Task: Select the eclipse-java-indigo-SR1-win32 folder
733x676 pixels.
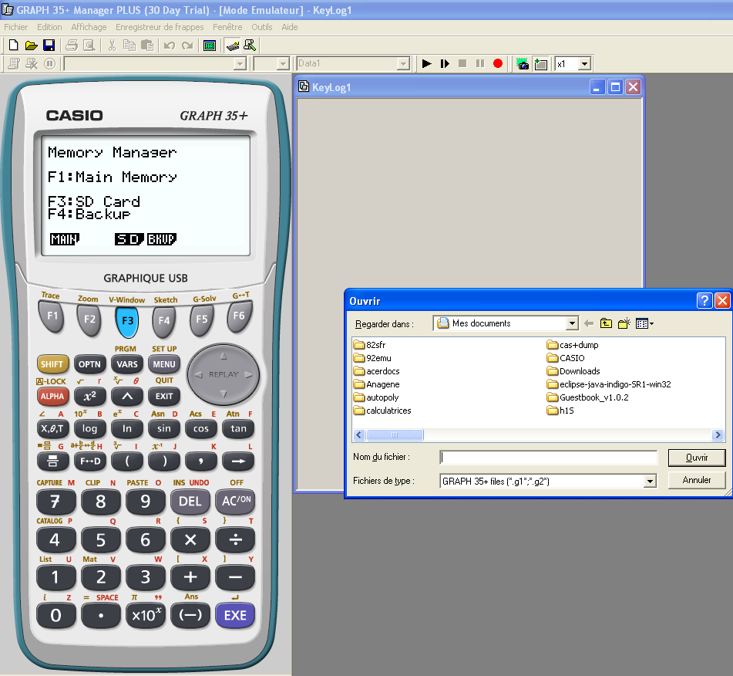Action: tap(609, 384)
